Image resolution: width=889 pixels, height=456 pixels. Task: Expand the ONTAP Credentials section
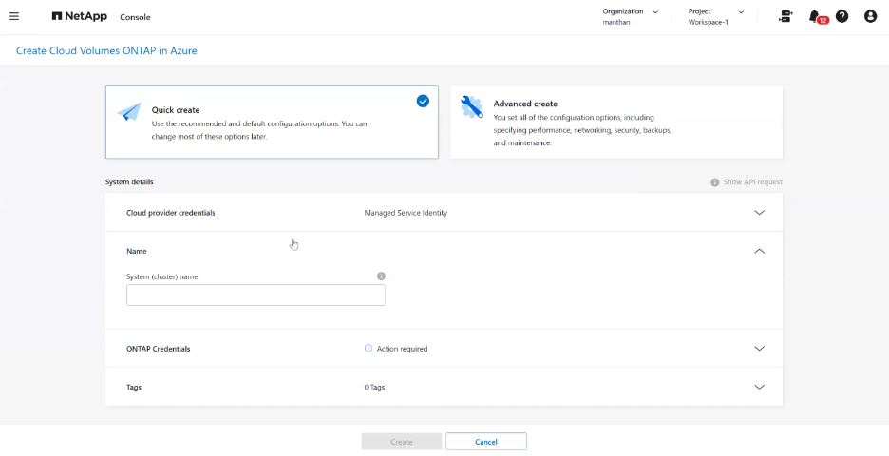[444, 349]
